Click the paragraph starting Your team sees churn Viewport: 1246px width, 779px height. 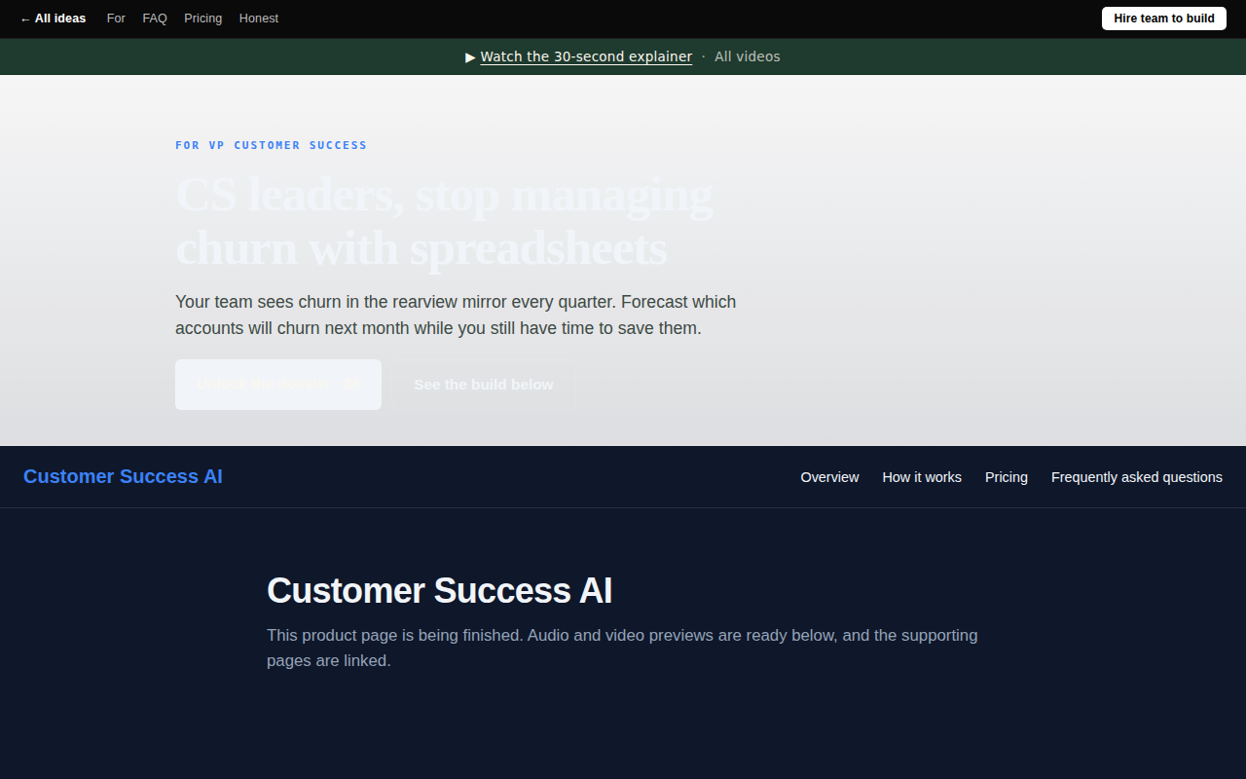click(x=456, y=315)
